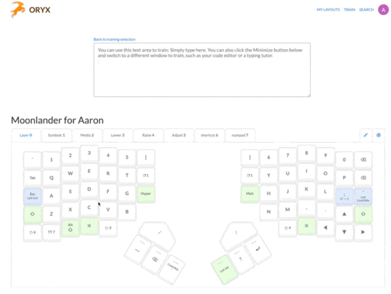Viewport: 391px width, 294px height.
Task: Switch to the Symbols 1 layer tab
Action: [56, 135]
